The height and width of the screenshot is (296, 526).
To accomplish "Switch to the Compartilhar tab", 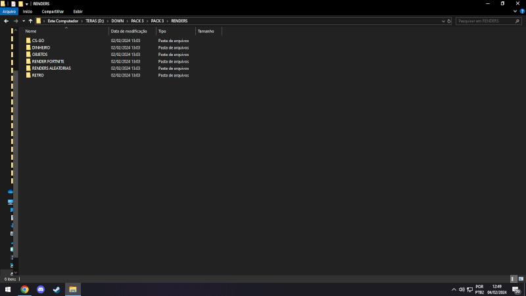I will click(x=53, y=11).
